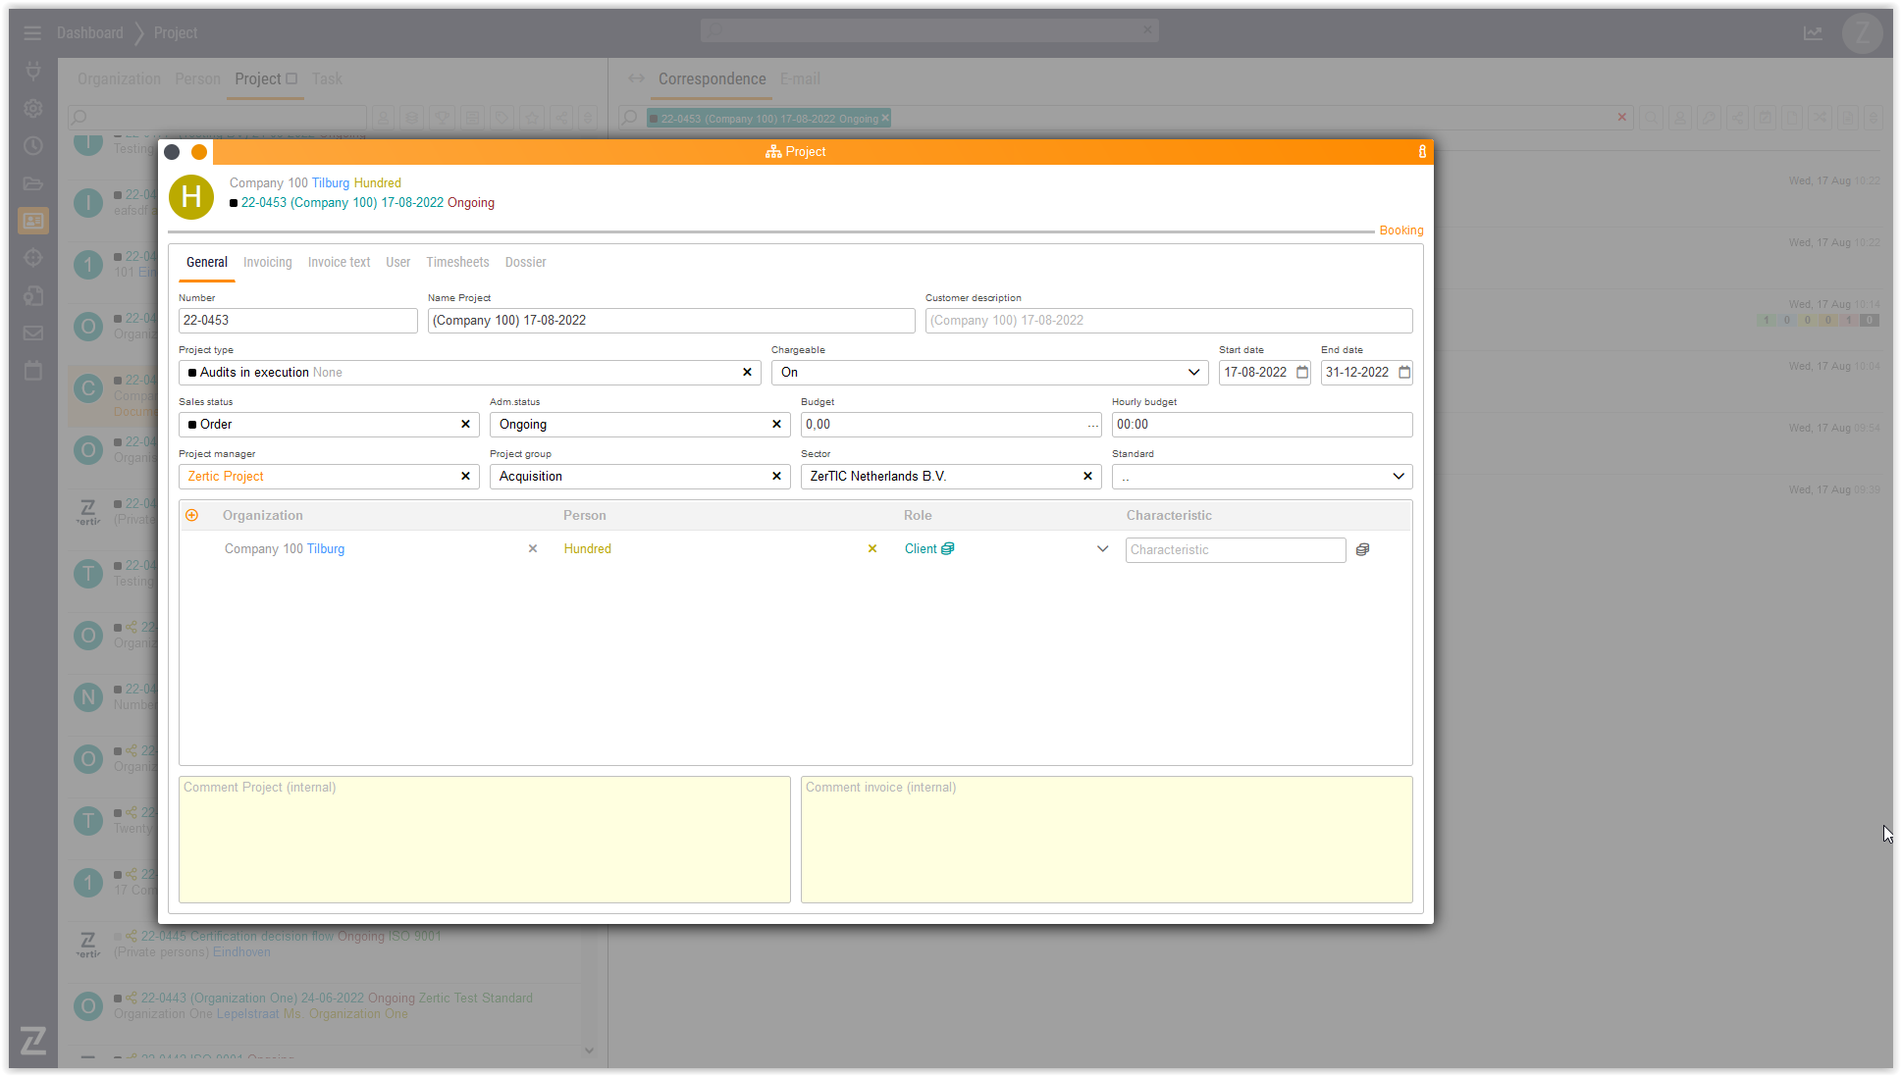1901x1076 pixels.
Task: Click the icon next to Client role
Action: point(948,549)
